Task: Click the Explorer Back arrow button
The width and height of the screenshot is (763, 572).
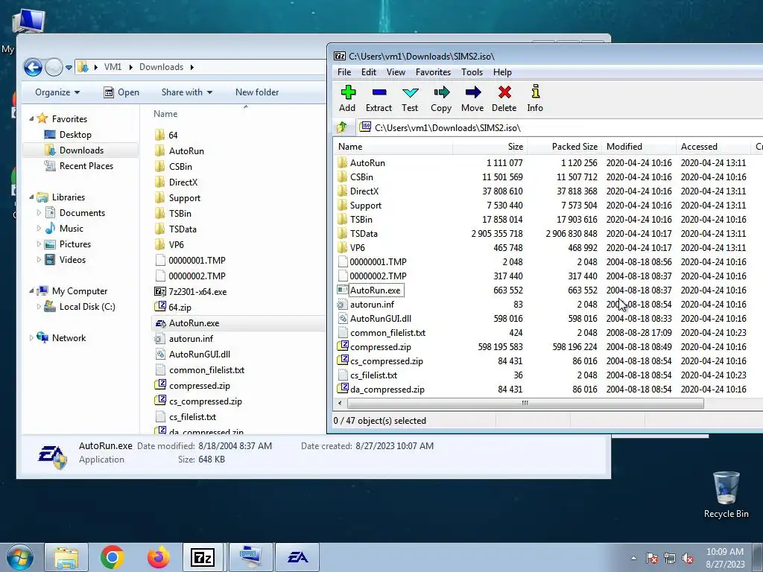Action: 33,67
